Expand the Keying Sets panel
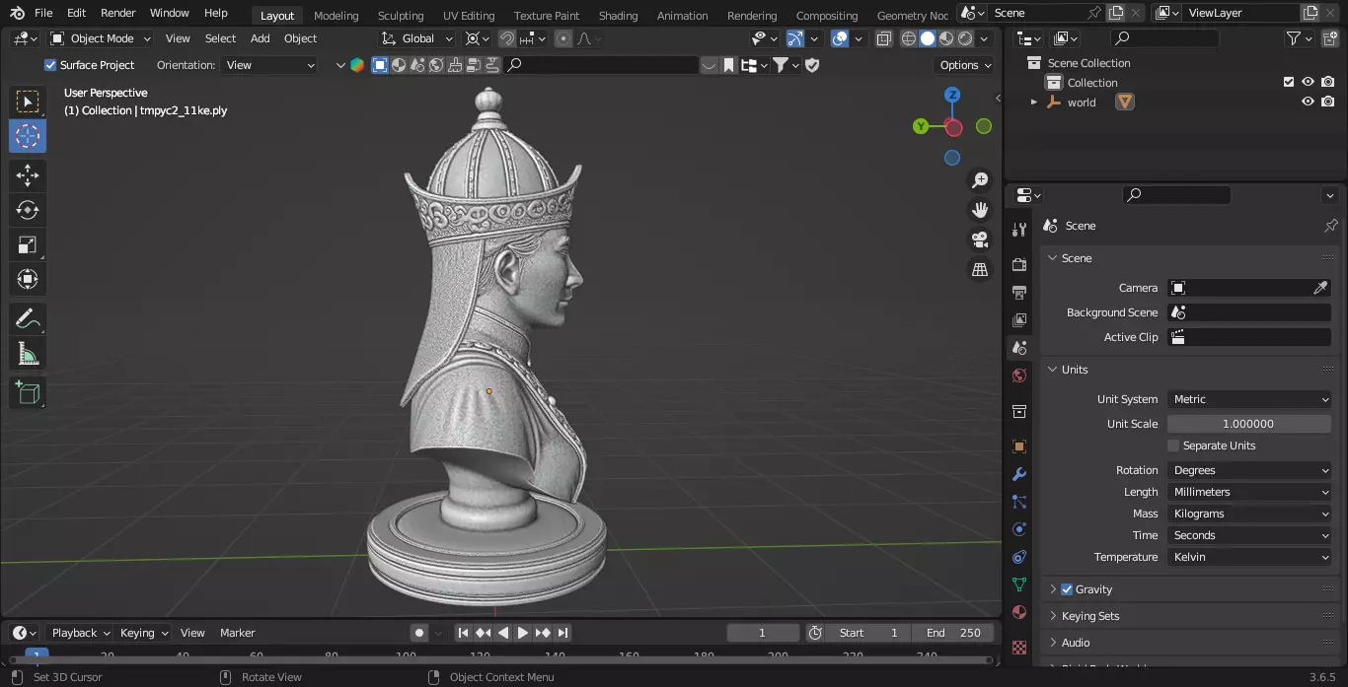Screen dimensions: 1348x687 [1089, 616]
